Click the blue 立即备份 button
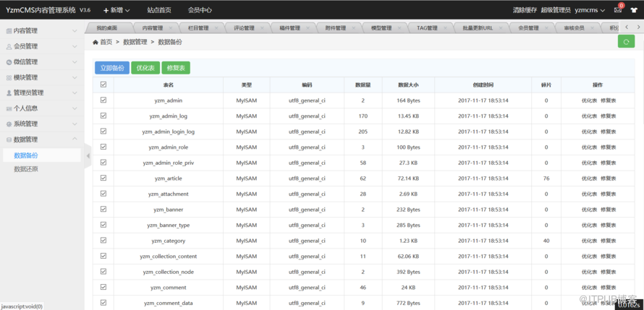This screenshot has width=644, height=310. pyautogui.click(x=112, y=68)
